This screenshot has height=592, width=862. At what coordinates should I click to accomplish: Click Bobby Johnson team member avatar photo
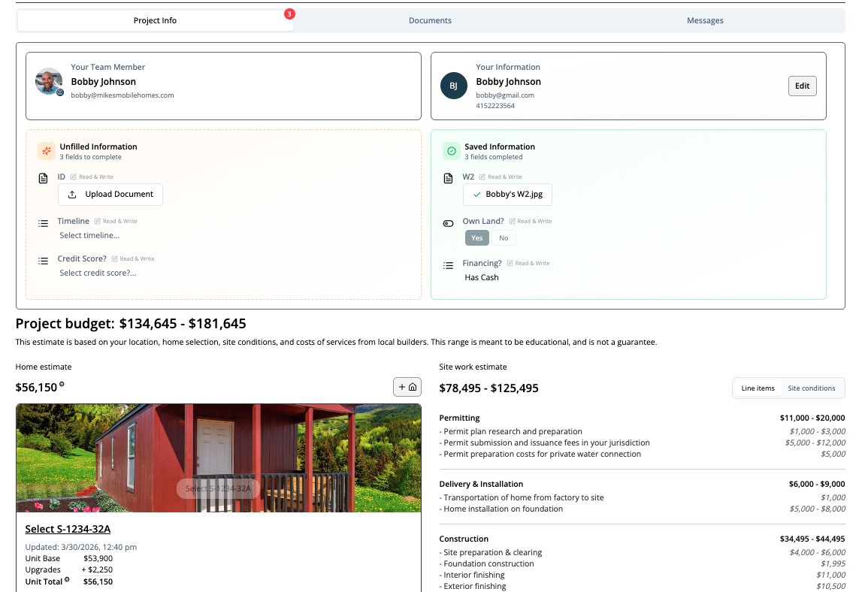click(49, 81)
